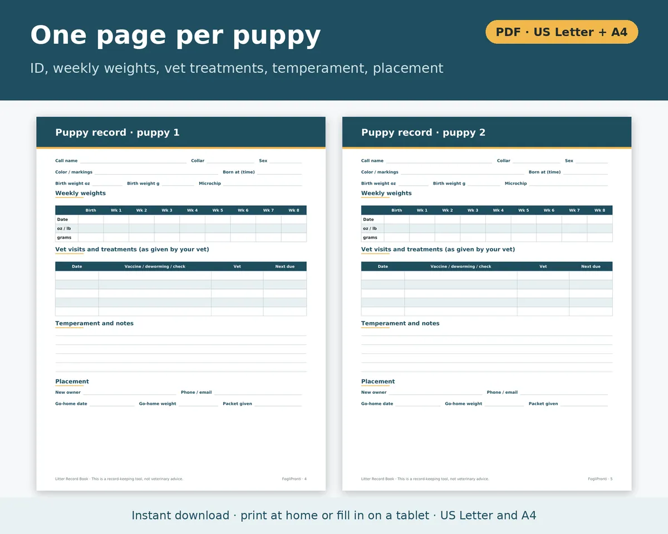Click the "Instant download" footer banner text
This screenshot has width=668, height=534.
(x=334, y=516)
